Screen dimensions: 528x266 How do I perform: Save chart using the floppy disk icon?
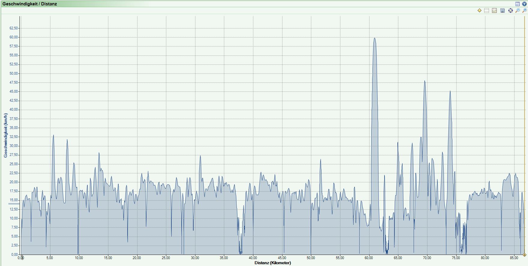point(502,10)
